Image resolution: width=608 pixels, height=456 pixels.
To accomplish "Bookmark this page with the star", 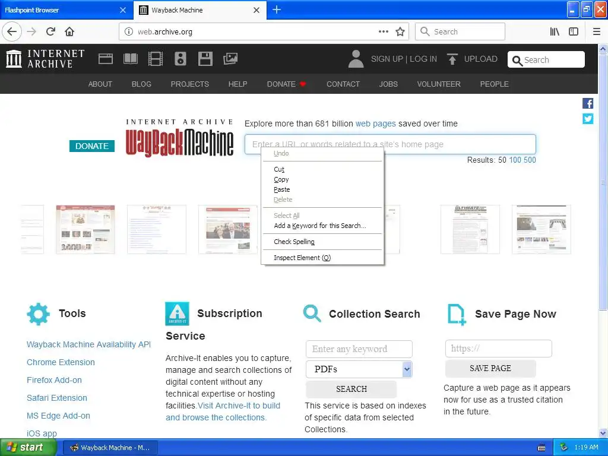I will click(400, 32).
